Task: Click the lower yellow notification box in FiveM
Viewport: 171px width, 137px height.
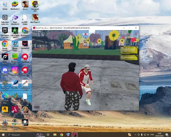Action: [x=128, y=57]
